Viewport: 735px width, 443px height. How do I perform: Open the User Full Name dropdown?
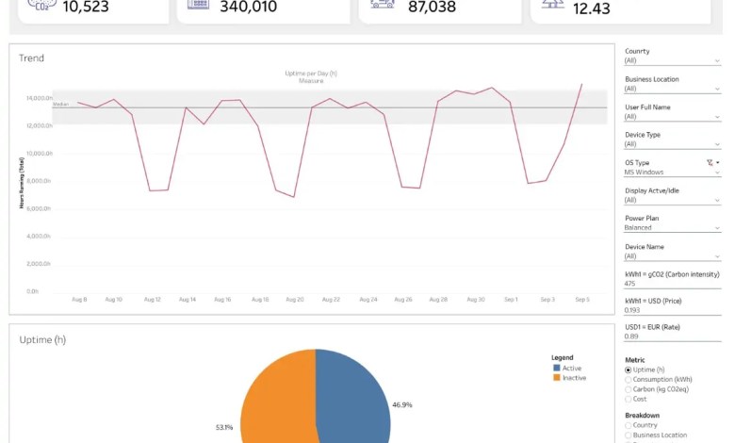[x=672, y=117]
